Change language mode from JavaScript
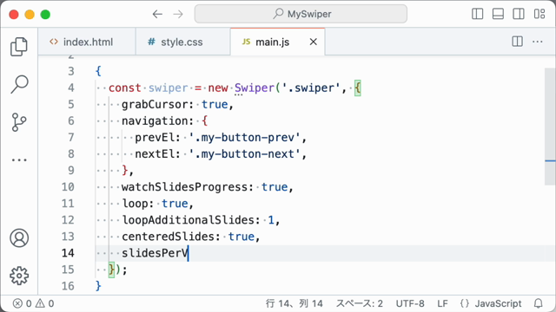The width and height of the screenshot is (556, 312). (x=491, y=303)
